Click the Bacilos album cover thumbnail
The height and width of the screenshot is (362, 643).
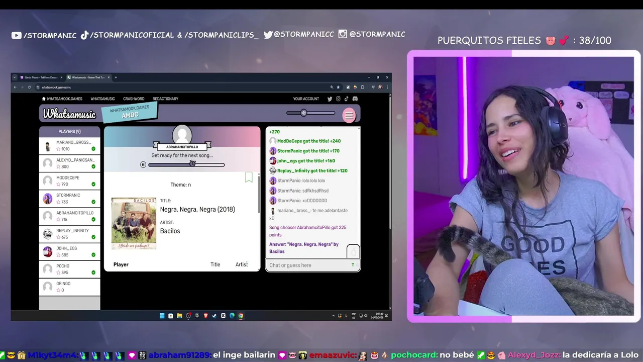click(134, 223)
